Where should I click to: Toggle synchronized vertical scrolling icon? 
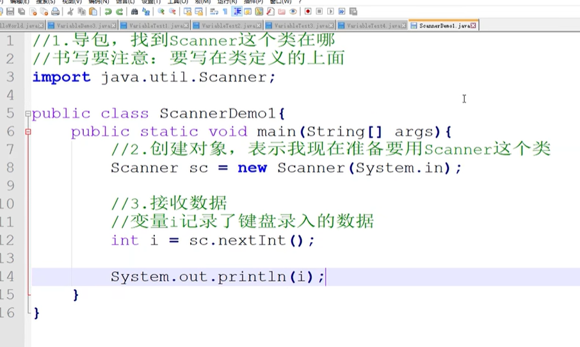[188, 12]
